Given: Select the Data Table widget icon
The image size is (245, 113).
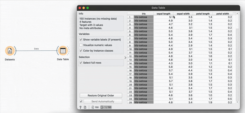Looking at the screenshot, I should click(x=63, y=51).
